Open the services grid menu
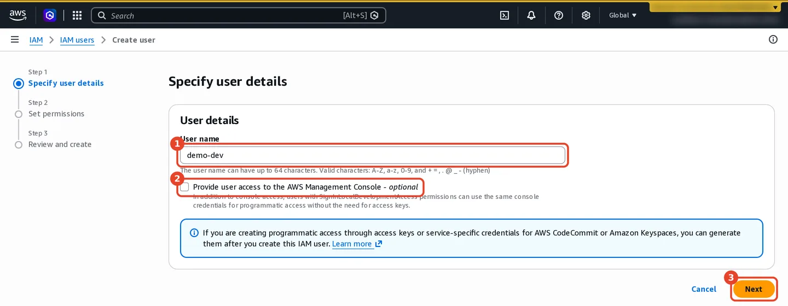Image resolution: width=788 pixels, height=306 pixels. coord(77,15)
